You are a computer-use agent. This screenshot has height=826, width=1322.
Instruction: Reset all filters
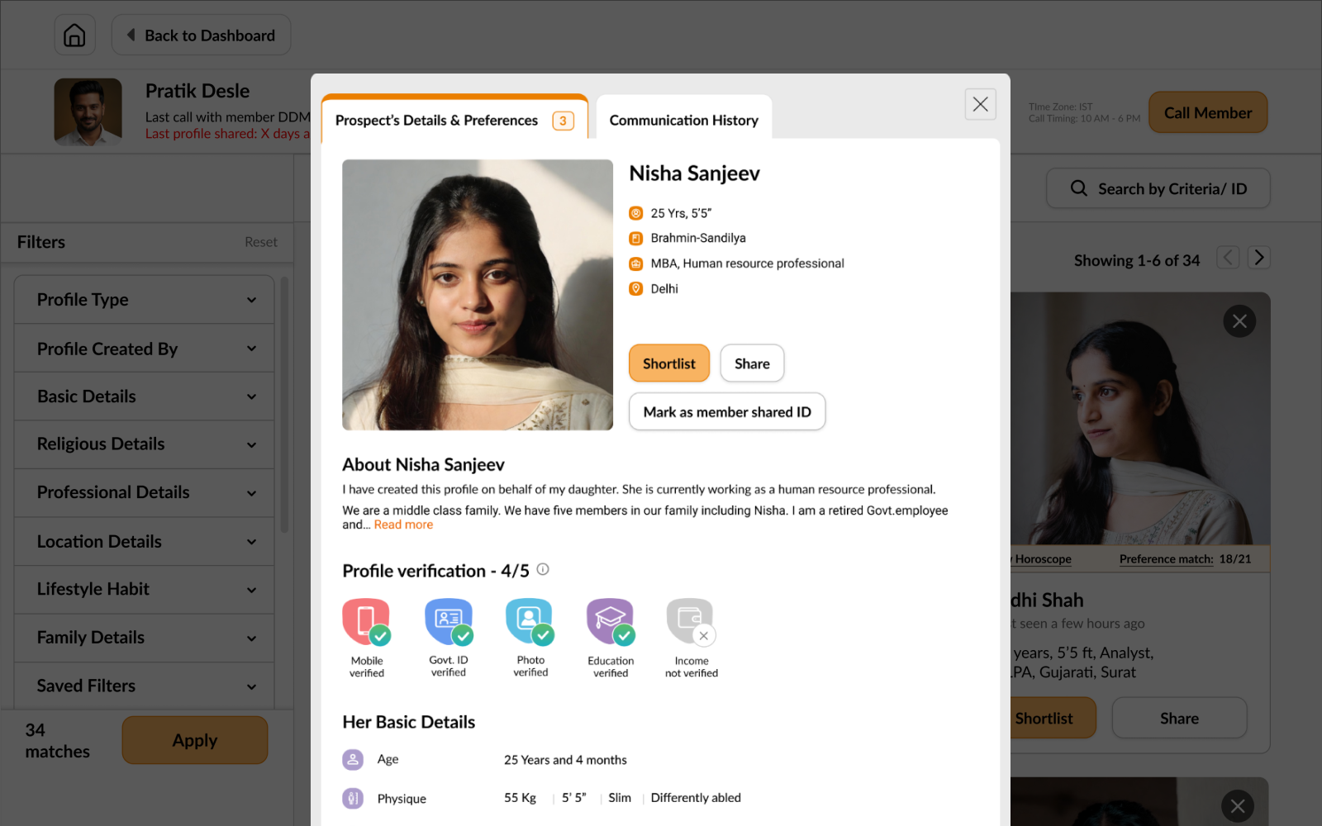tap(261, 242)
